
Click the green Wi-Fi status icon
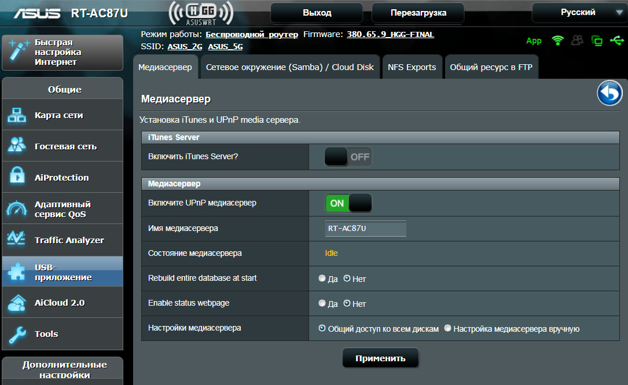click(x=557, y=41)
